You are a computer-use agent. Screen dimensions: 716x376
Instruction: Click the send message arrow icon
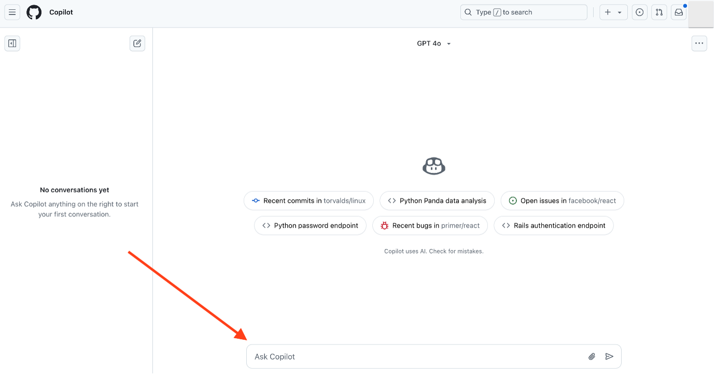point(610,357)
